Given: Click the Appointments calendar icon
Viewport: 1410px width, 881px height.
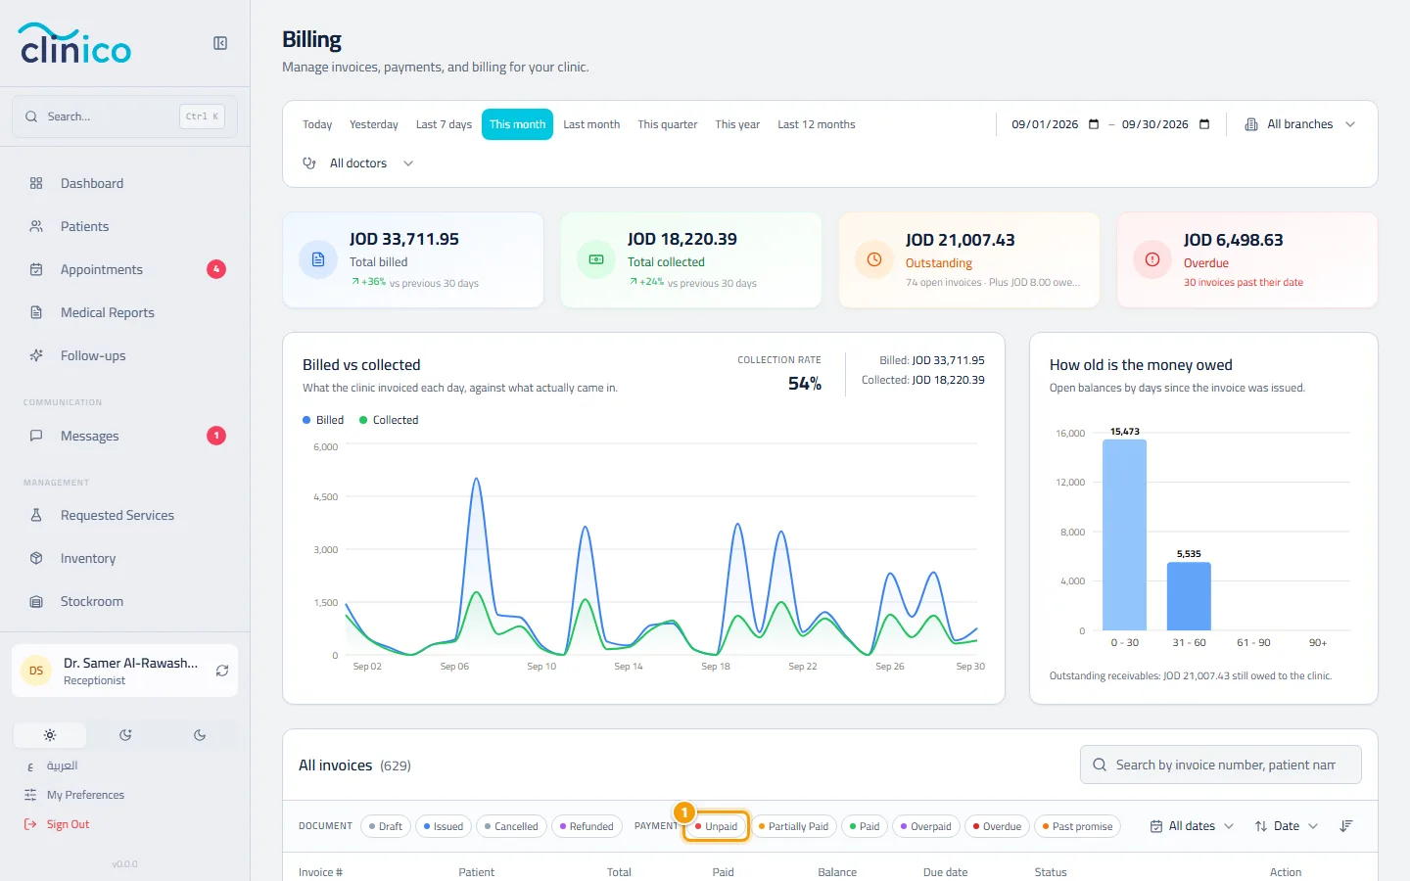Looking at the screenshot, I should (x=36, y=269).
